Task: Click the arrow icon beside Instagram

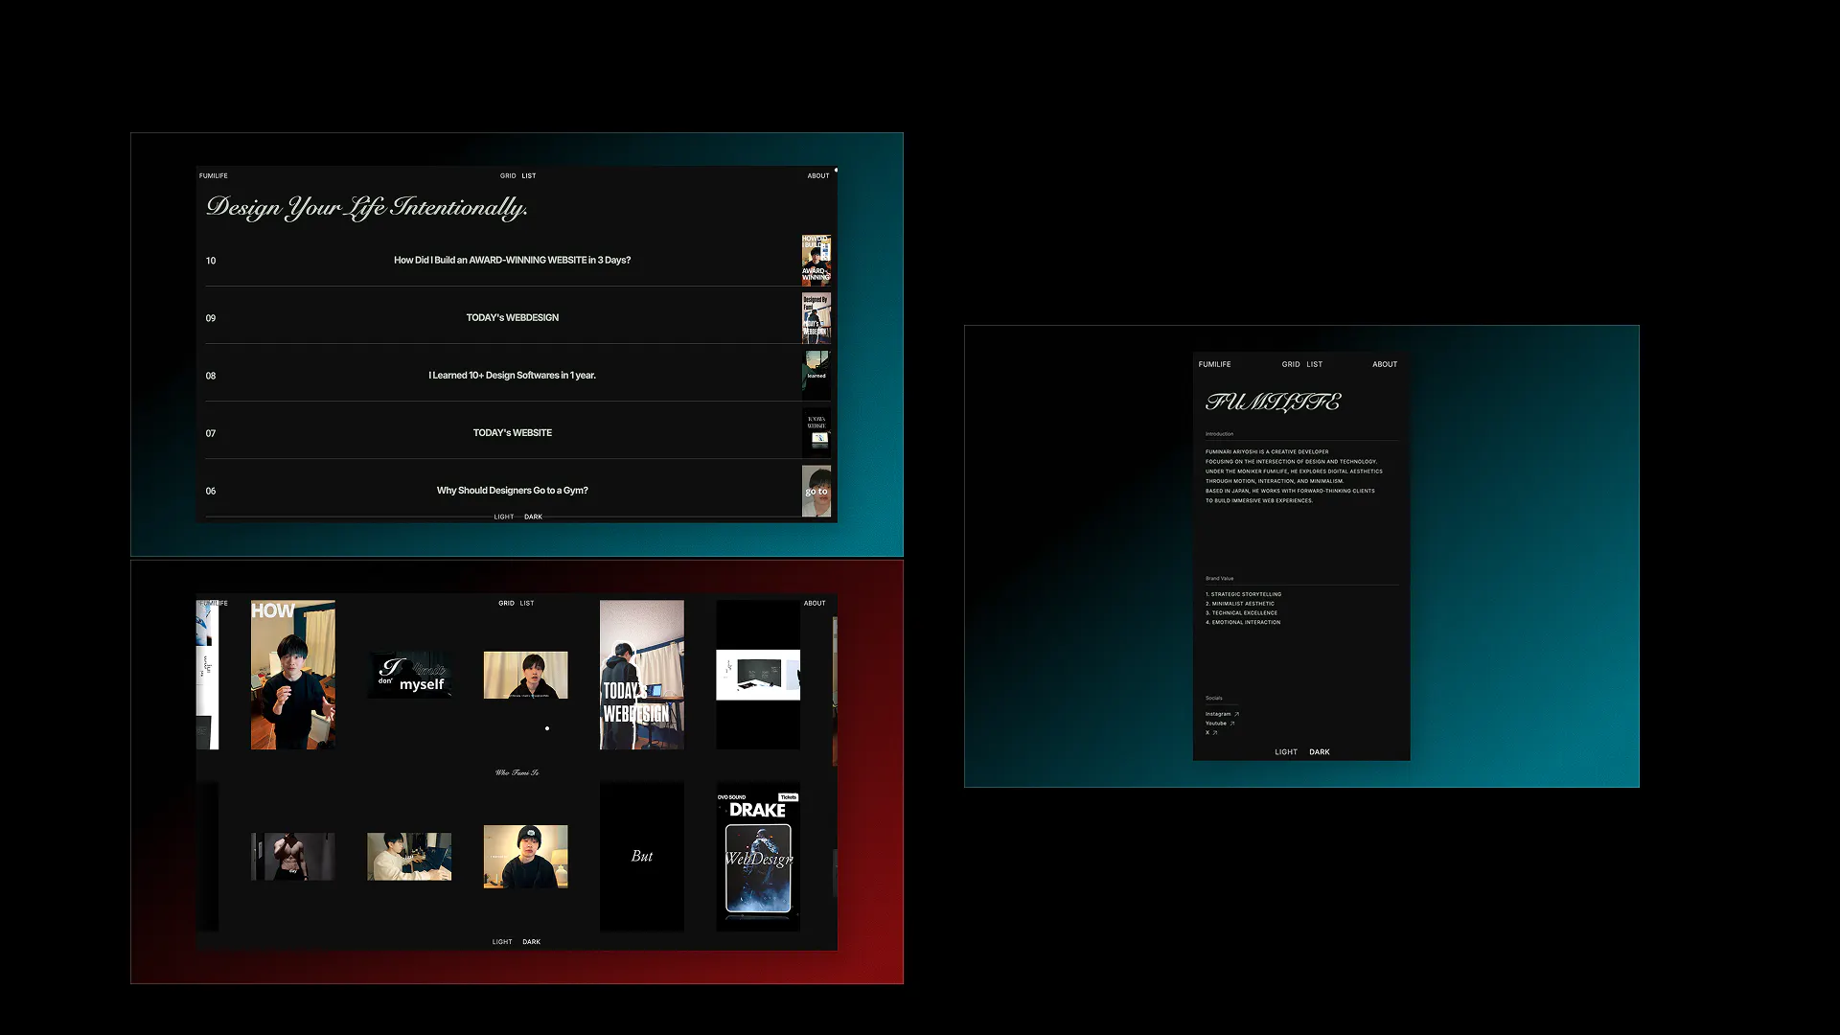Action: pyautogui.click(x=1237, y=714)
